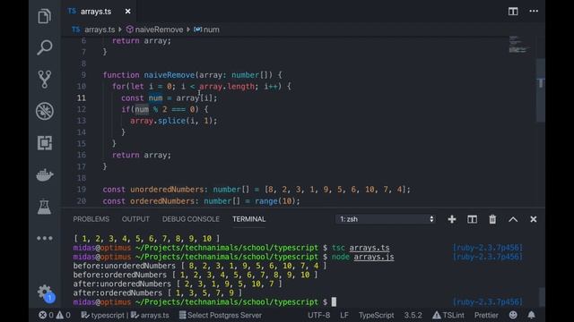Screen dimensions: 574x322
Task: Change TypeScript language mode
Action: coord(376,315)
